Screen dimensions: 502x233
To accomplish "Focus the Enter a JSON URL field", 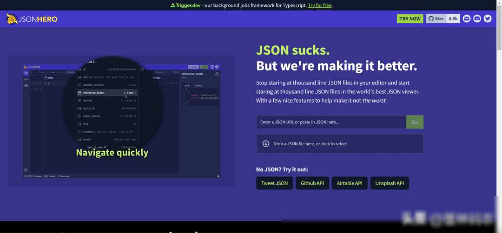I will (331, 122).
